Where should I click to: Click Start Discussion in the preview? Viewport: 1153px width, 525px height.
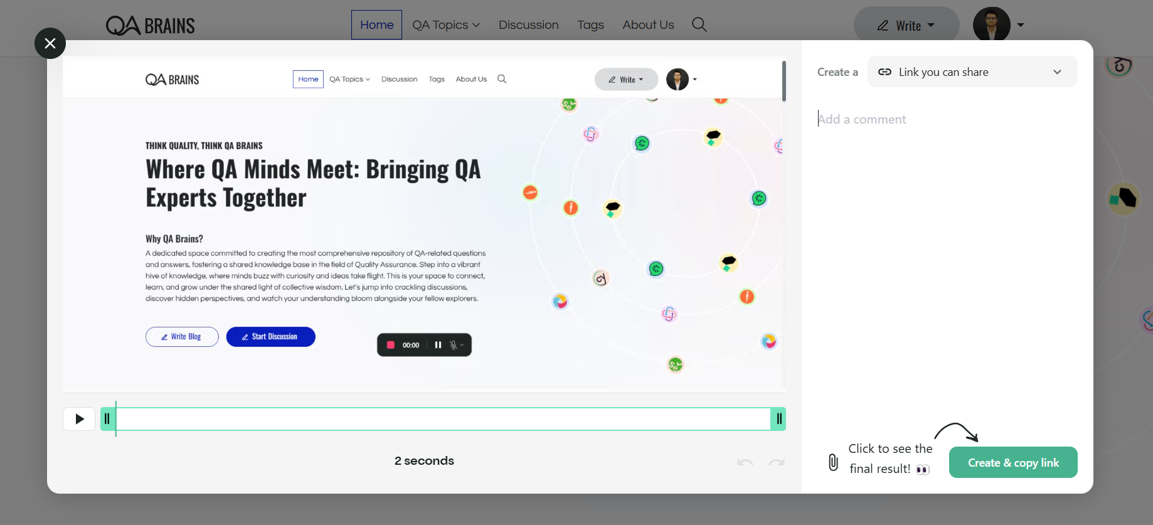[x=270, y=337]
